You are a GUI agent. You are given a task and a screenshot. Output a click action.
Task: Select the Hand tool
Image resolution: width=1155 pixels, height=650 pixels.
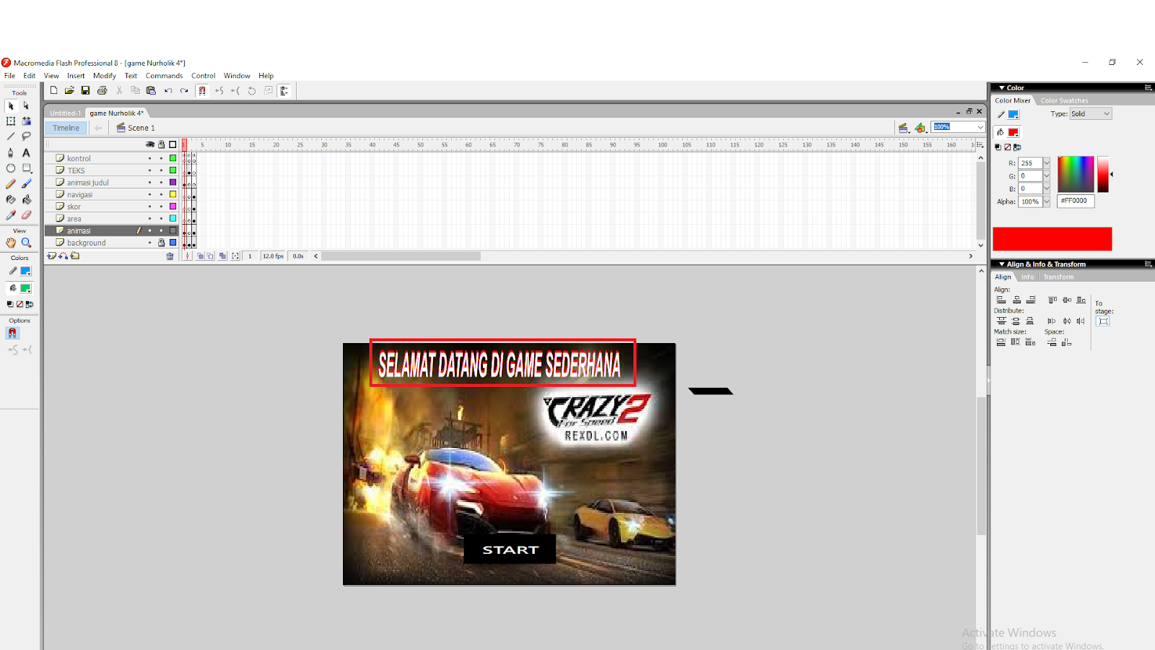(12, 243)
